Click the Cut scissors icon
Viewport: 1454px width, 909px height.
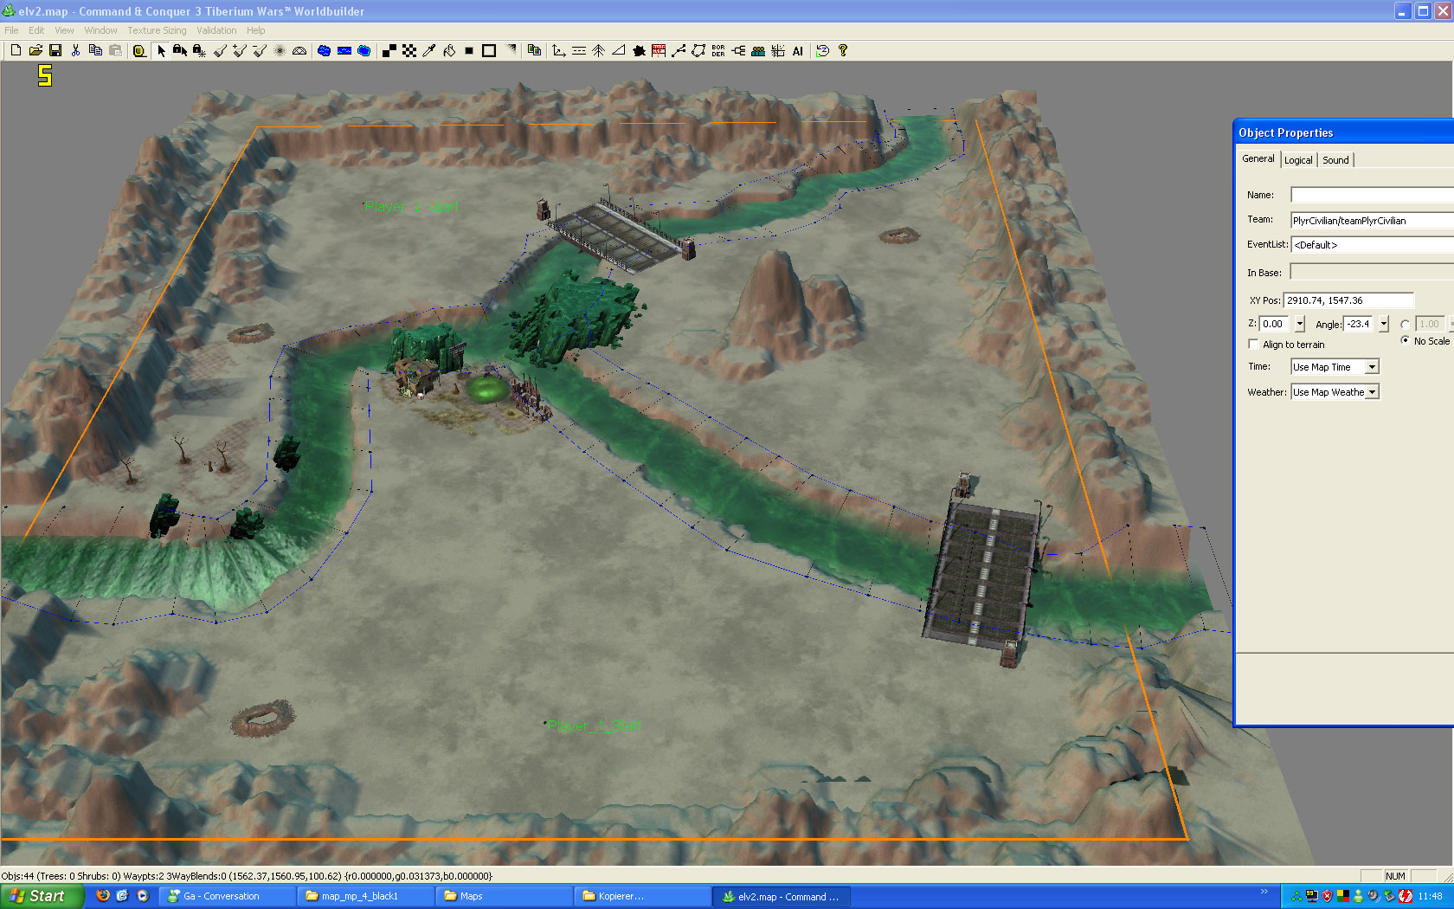pyautogui.click(x=75, y=50)
